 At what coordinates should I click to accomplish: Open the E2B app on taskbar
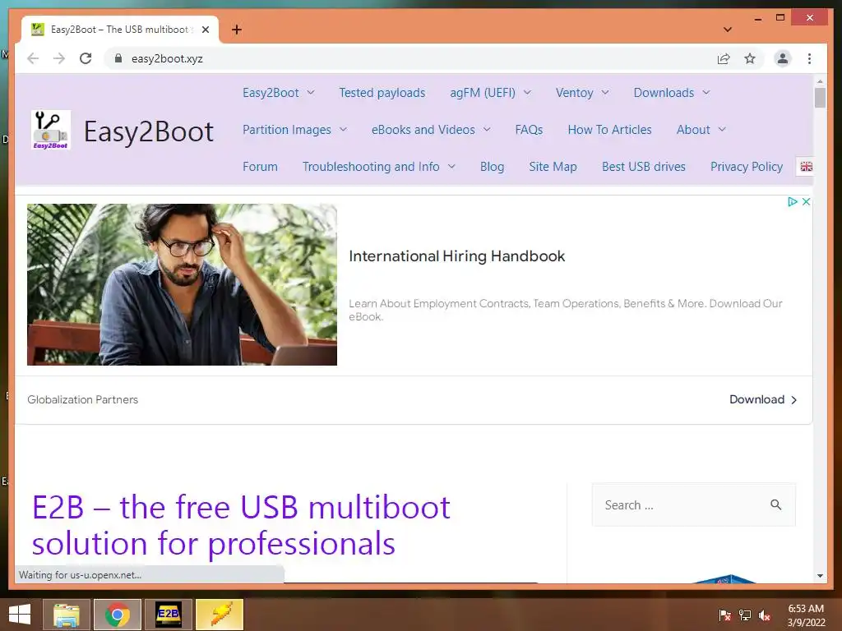coord(168,615)
